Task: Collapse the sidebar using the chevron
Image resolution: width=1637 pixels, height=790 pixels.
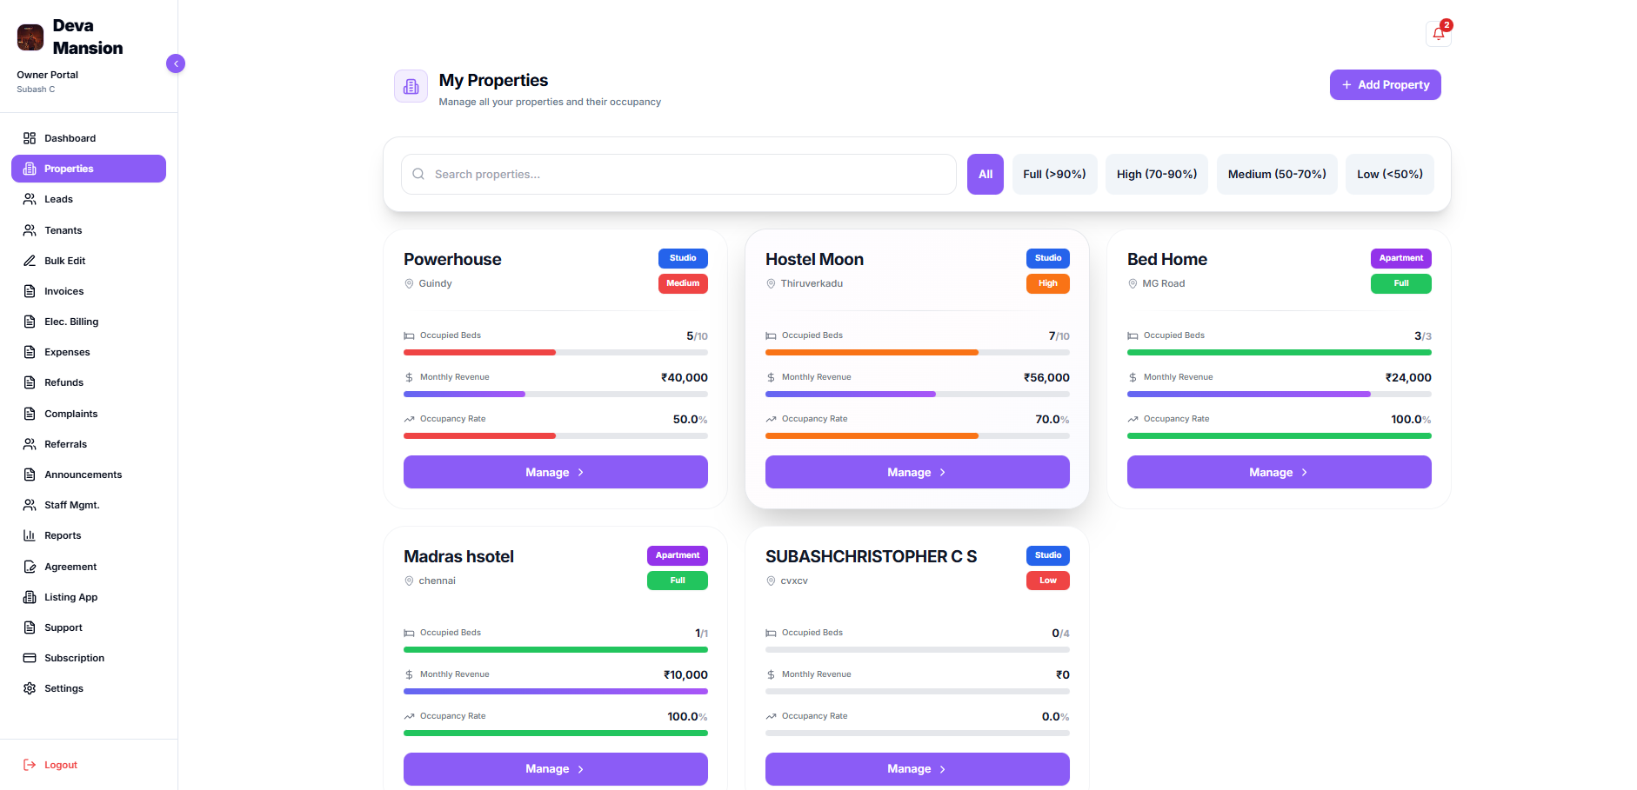Action: 176,63
